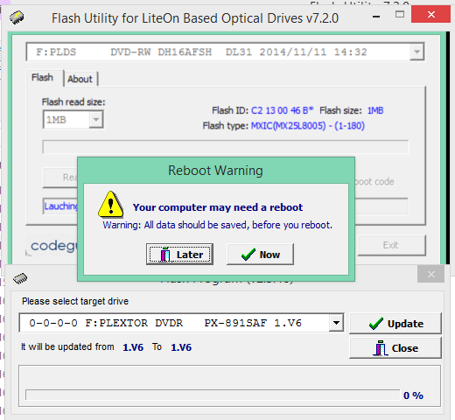Screen dimensions: 455x420
Task: Open the target drive dropdown arrow
Action: pos(336,323)
